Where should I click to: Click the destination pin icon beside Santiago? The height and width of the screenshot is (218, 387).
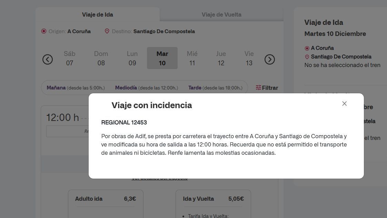point(107,31)
